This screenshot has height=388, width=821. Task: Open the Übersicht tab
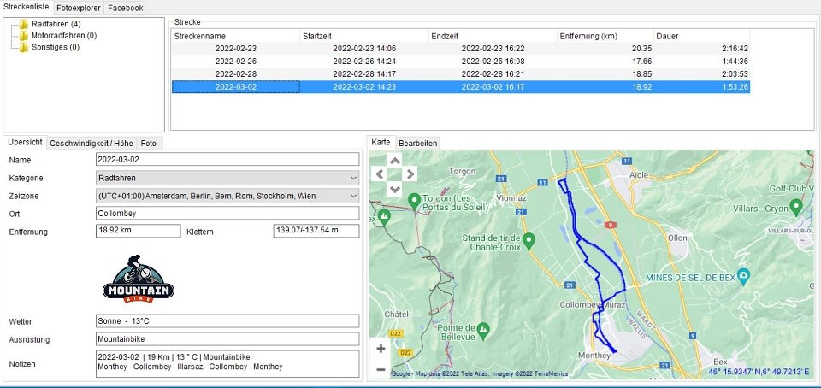(25, 142)
